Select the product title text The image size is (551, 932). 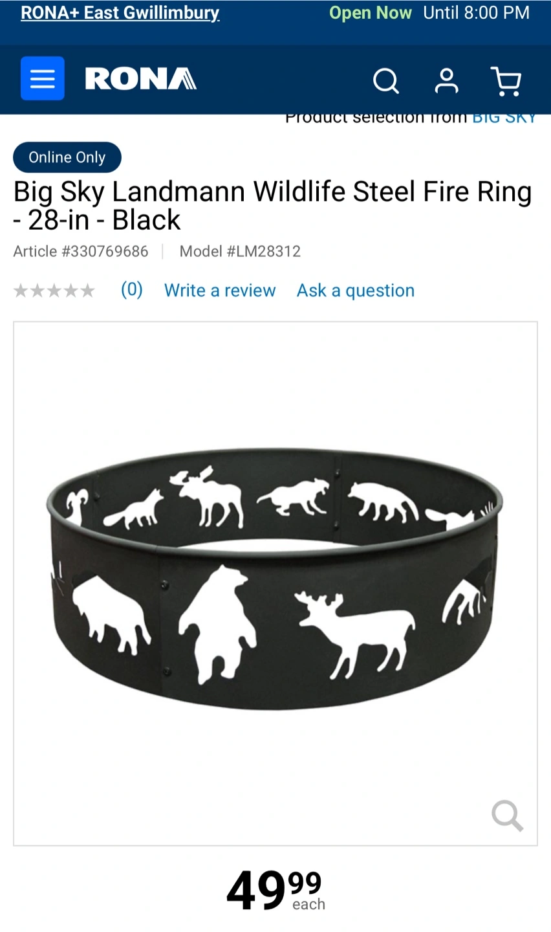coord(273,206)
